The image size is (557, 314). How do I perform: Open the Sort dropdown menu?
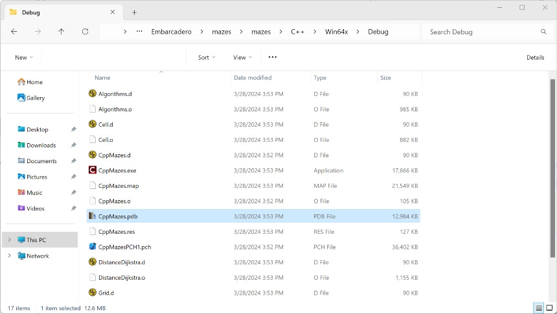207,57
